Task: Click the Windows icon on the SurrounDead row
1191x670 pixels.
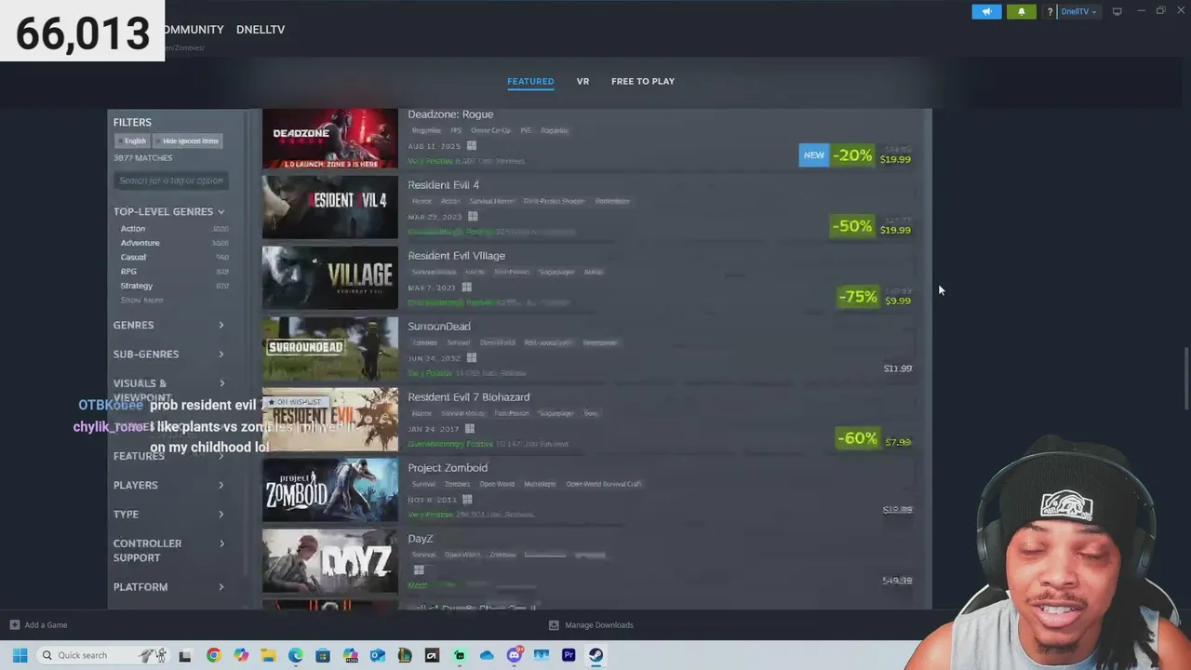Action: [x=472, y=358]
